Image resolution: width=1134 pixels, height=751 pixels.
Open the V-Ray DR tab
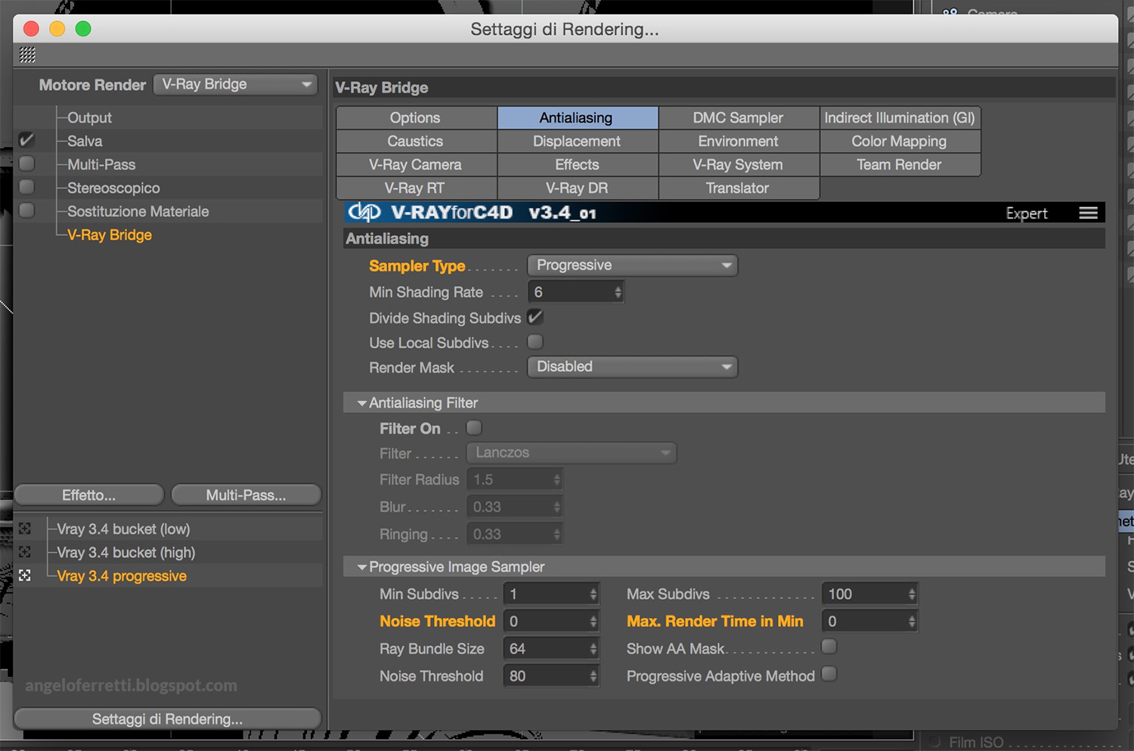pos(578,188)
